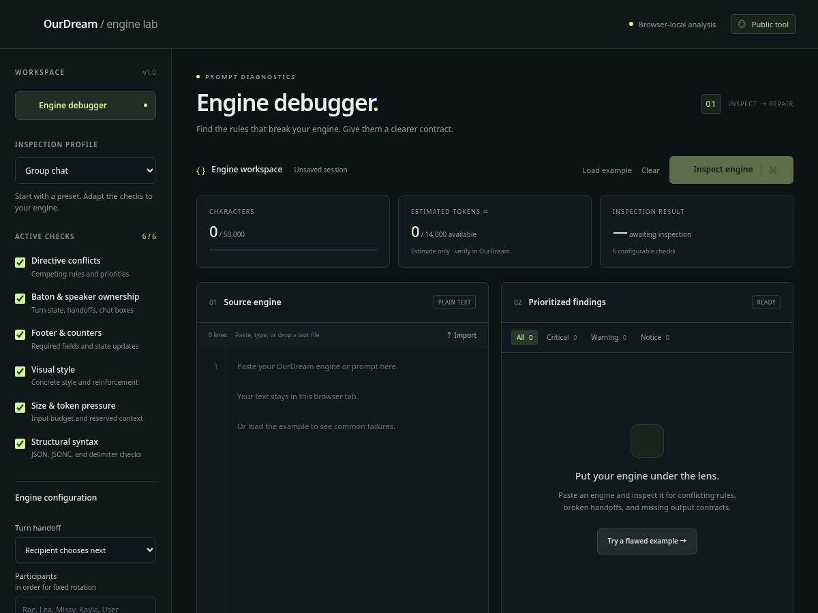Toggle the Directive conflicts check
Image resolution: width=818 pixels, height=613 pixels.
click(20, 262)
